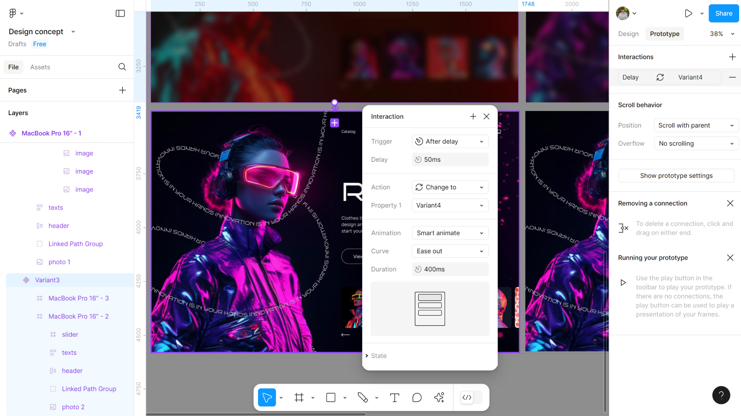The height and width of the screenshot is (416, 741).
Task: Select the Linked Path Group layer
Action: 75,244
